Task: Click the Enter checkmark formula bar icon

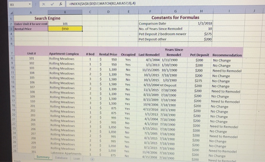Action: pos(52,4)
